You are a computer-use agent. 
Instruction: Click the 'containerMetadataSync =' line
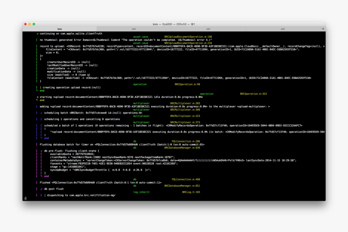173,160
